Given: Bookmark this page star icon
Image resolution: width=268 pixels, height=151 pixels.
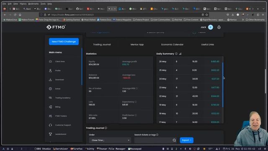Looking at the screenshot, I should tap(206, 15).
